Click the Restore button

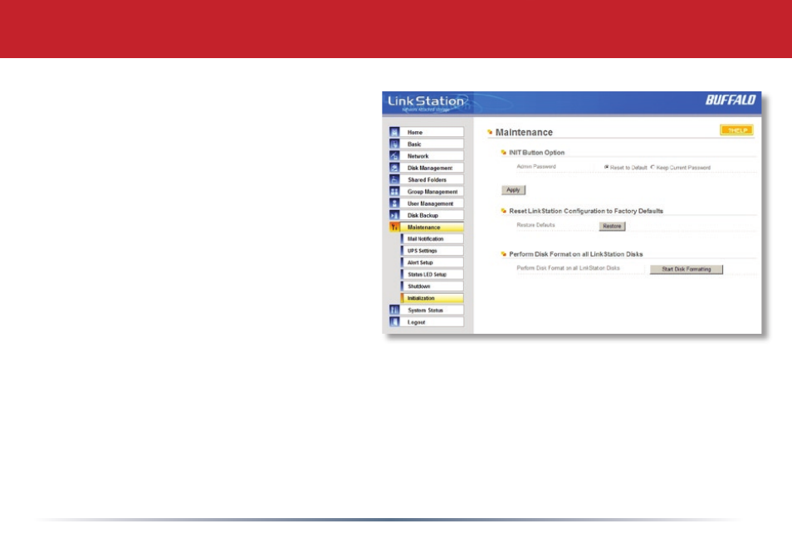(x=612, y=227)
